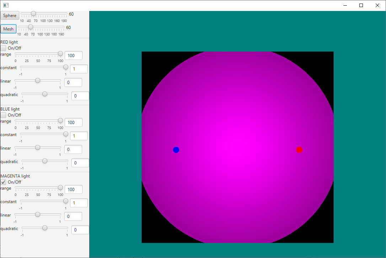Enable the BLUE light On/Off checkbox
This screenshot has height=258, width=386.
(4, 115)
